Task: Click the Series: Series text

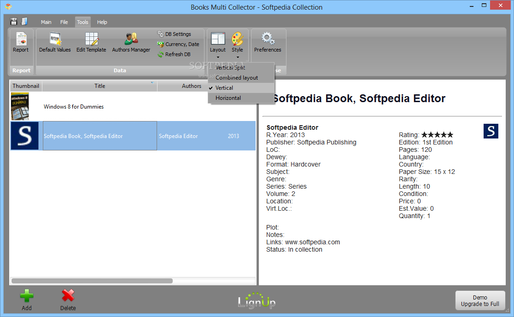Action: click(x=286, y=186)
